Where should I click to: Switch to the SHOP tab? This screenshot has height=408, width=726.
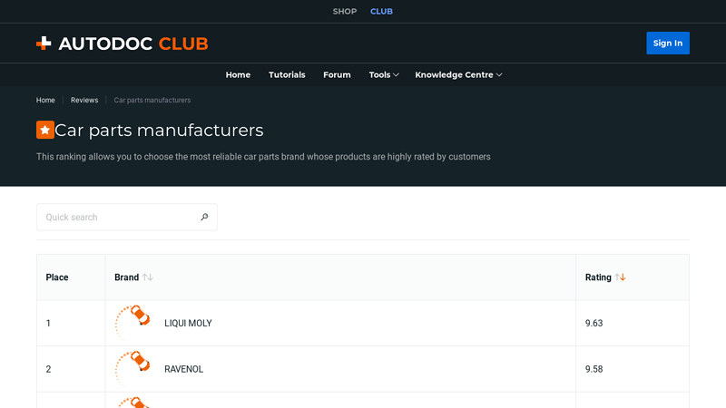pyautogui.click(x=345, y=12)
